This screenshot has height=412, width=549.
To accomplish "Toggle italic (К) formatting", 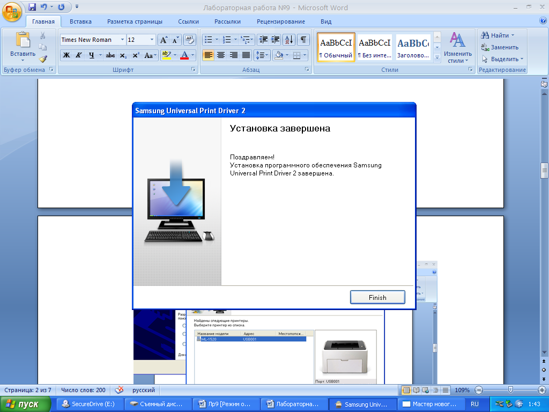I will (x=79, y=55).
